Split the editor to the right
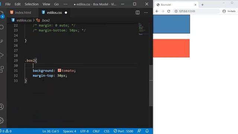The width and height of the screenshot is (238, 134). [138, 12]
